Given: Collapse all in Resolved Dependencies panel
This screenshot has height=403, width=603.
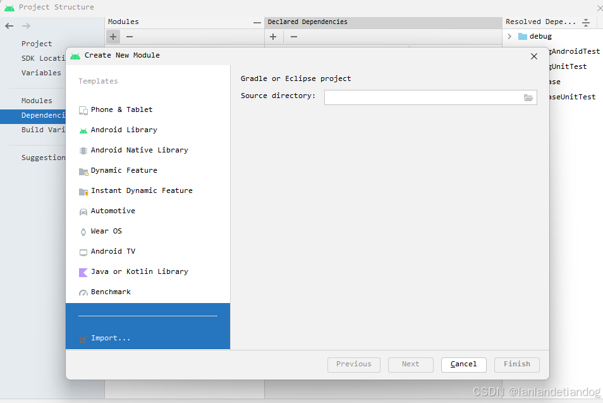Looking at the screenshot, I should tap(585, 23).
